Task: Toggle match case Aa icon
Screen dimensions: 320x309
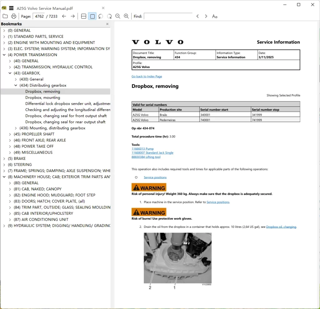Action: click(x=215, y=16)
